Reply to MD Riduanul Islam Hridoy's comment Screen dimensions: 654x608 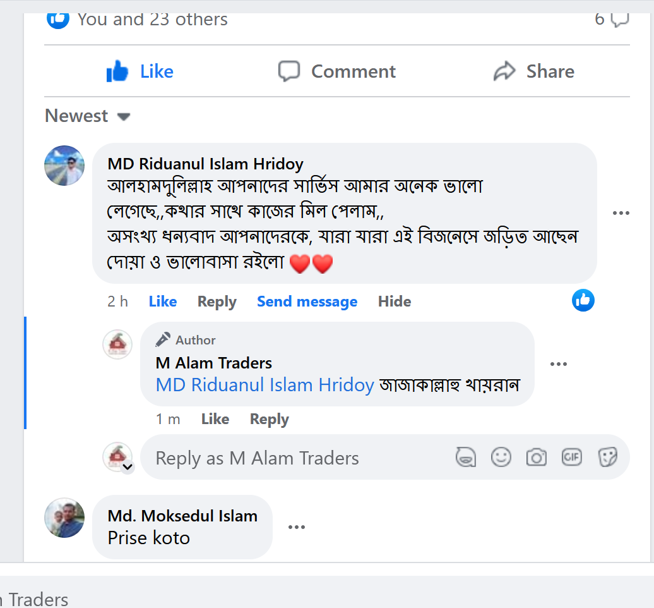tap(217, 302)
